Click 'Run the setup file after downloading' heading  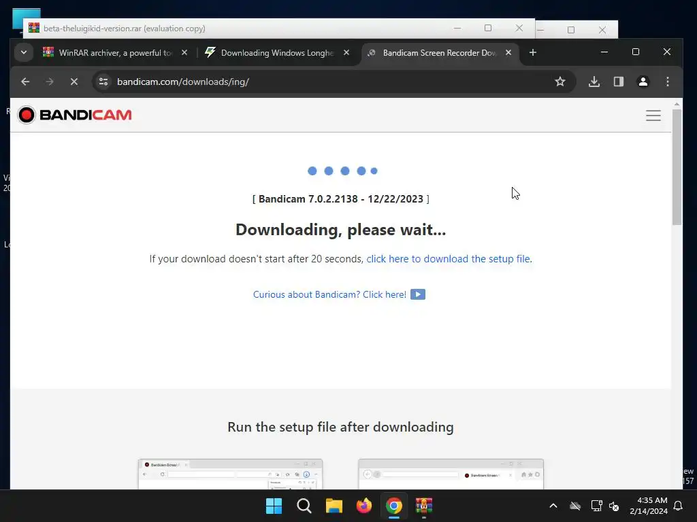(x=340, y=427)
